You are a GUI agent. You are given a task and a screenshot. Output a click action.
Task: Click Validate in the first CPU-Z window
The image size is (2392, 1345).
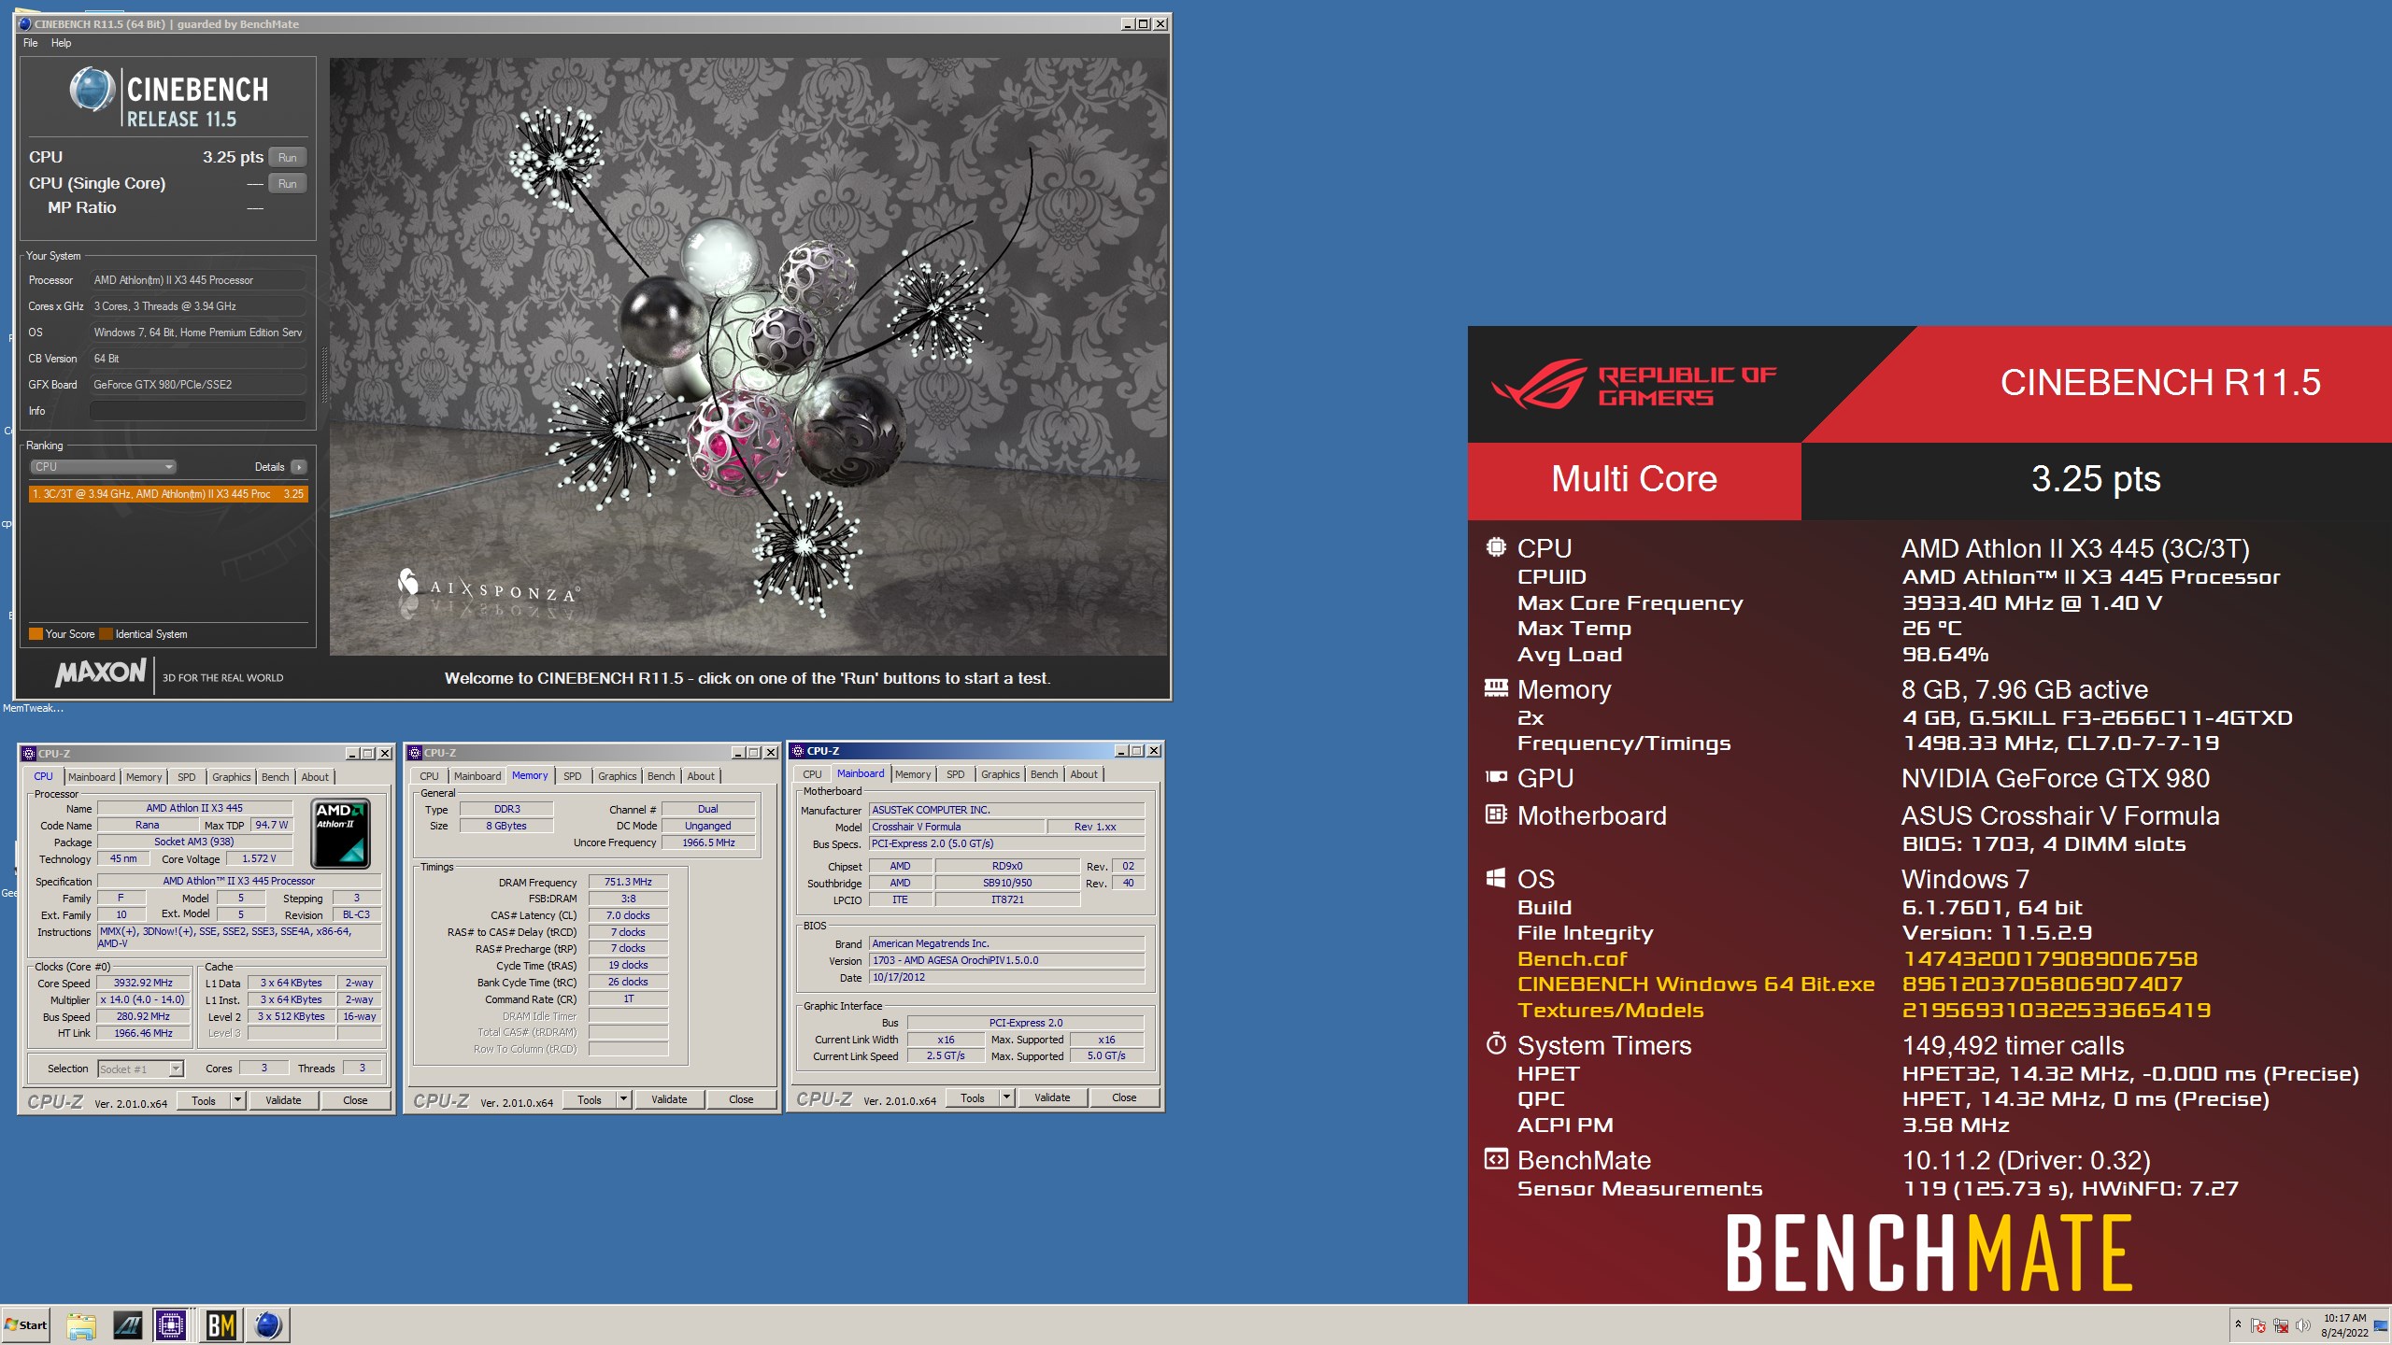(x=283, y=1101)
